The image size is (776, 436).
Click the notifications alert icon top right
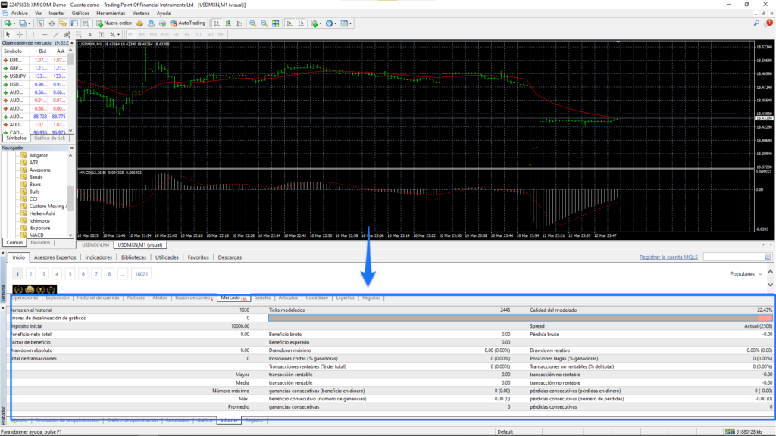(768, 23)
